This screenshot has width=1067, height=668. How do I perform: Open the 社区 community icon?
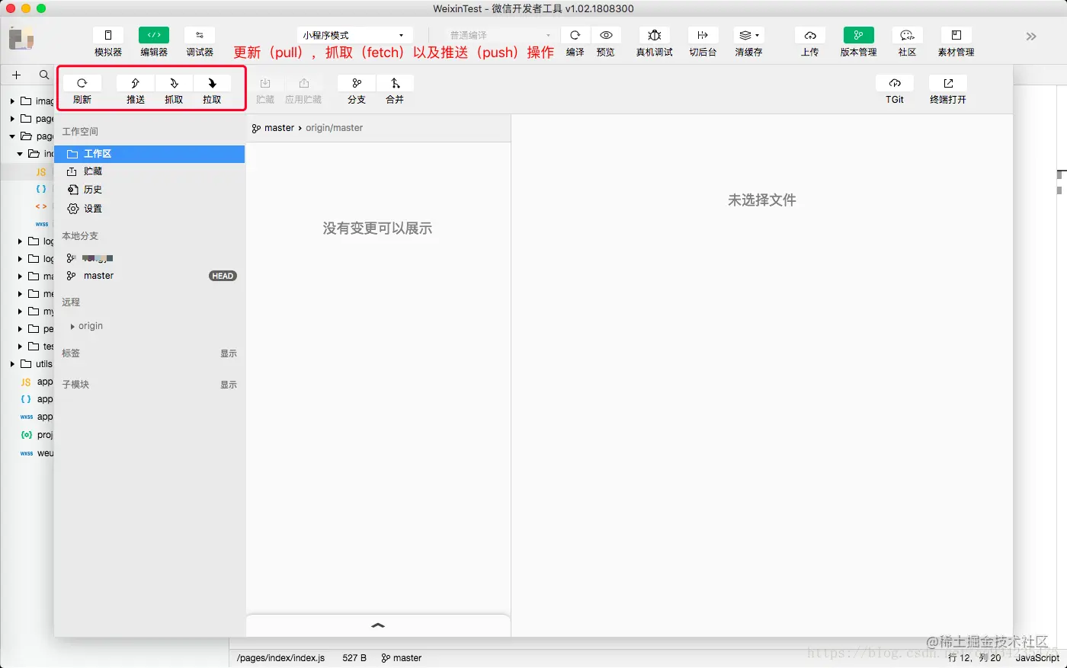click(907, 36)
